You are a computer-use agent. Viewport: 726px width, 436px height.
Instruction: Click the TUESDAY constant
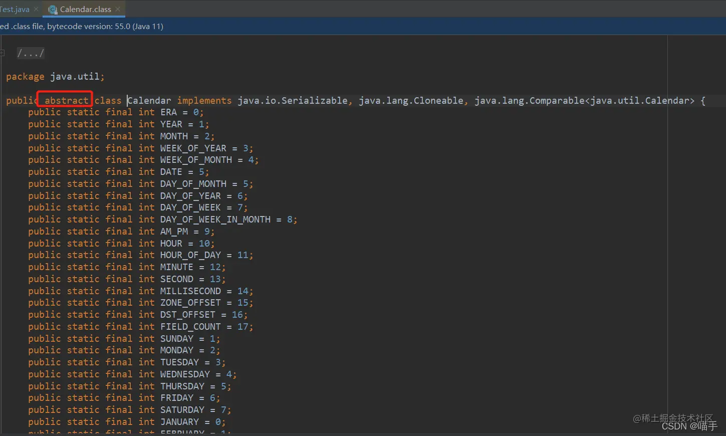click(180, 362)
